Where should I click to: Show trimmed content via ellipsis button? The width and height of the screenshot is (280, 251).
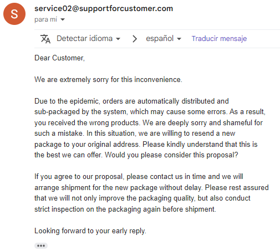click(41, 245)
